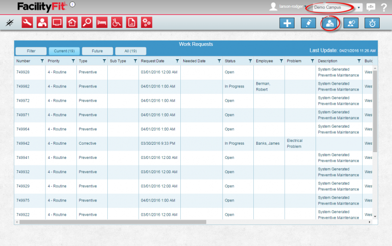This screenshot has width=392, height=246.
Task: Filter the Number column with funnel icon
Action: 42,61
